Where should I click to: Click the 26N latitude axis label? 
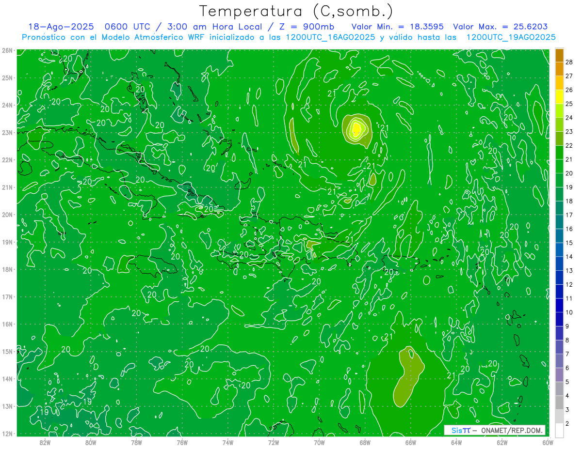(7, 50)
